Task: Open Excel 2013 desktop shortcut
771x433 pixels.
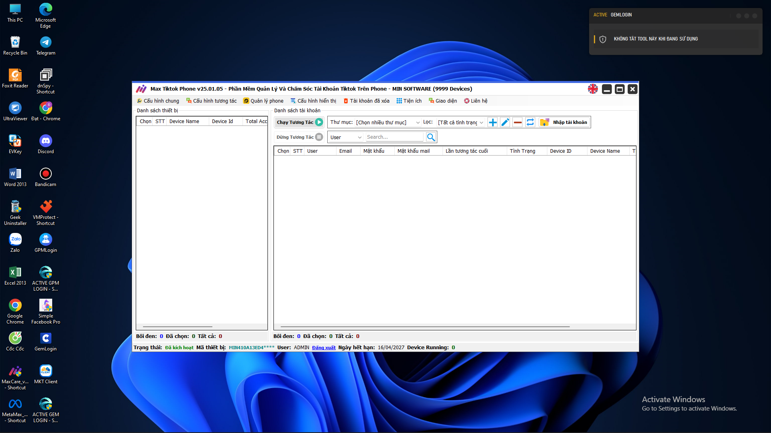Action: point(15,276)
